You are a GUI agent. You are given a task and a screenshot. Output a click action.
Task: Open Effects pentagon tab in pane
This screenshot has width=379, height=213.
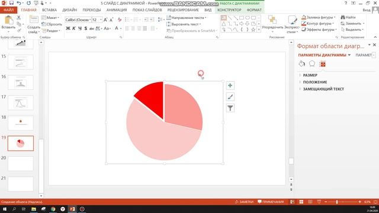tap(312, 64)
